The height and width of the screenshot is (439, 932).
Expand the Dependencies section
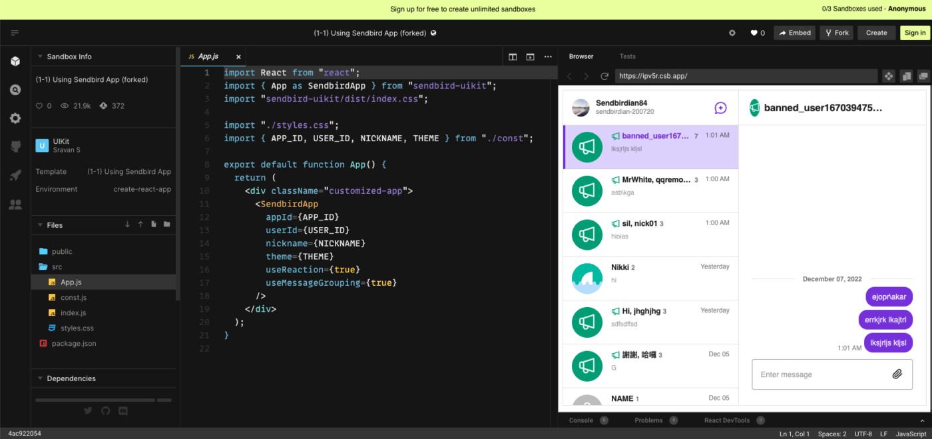pos(72,378)
